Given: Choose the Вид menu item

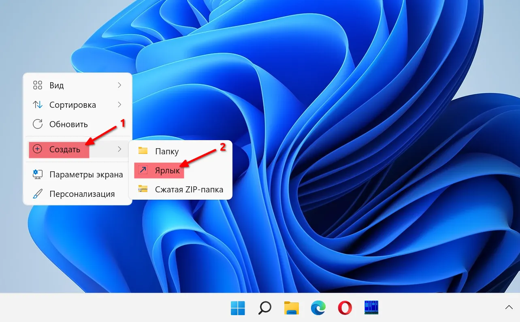Looking at the screenshot, I should pos(57,85).
